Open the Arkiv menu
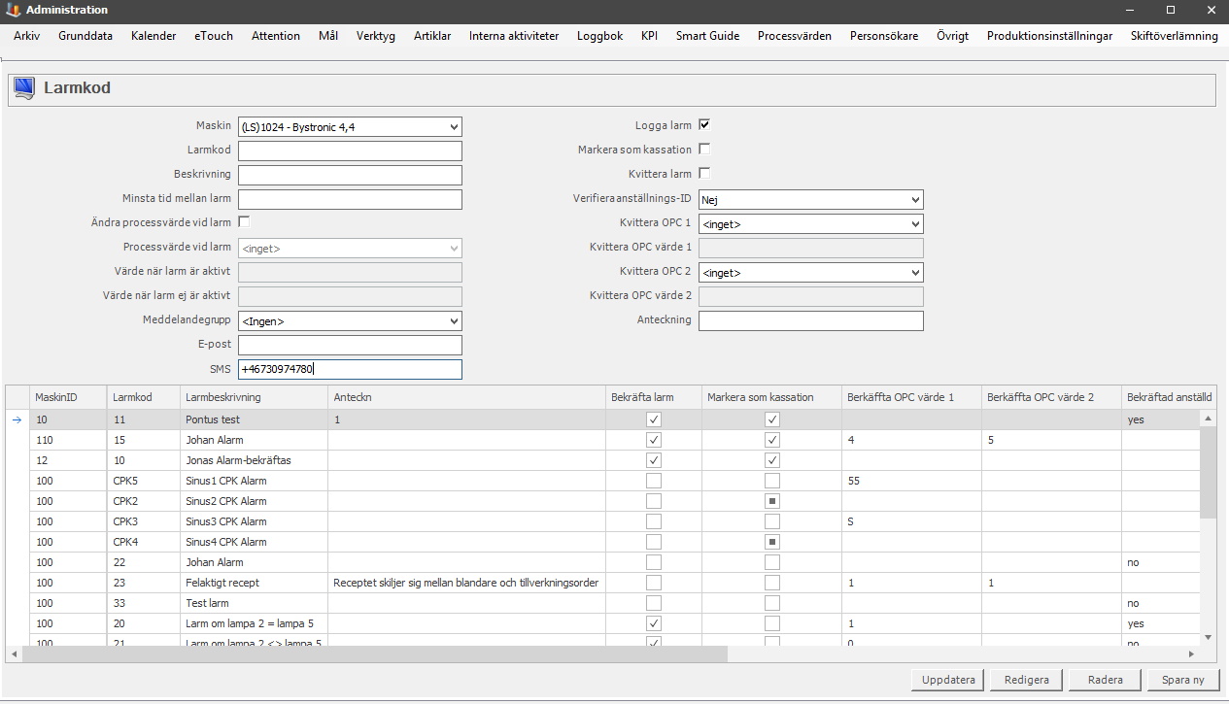Image resolution: width=1229 pixels, height=704 pixels. pyautogui.click(x=27, y=36)
